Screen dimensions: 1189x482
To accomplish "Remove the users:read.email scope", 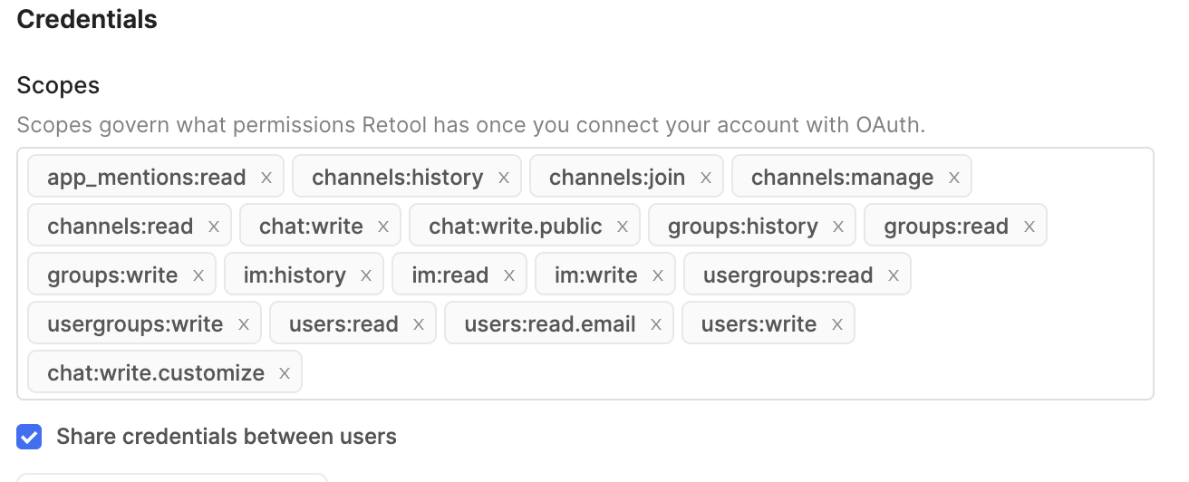I will click(656, 324).
